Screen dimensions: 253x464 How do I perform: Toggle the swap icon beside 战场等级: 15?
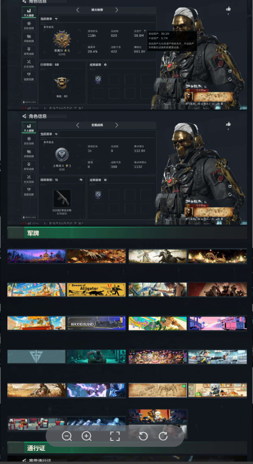click(81, 180)
